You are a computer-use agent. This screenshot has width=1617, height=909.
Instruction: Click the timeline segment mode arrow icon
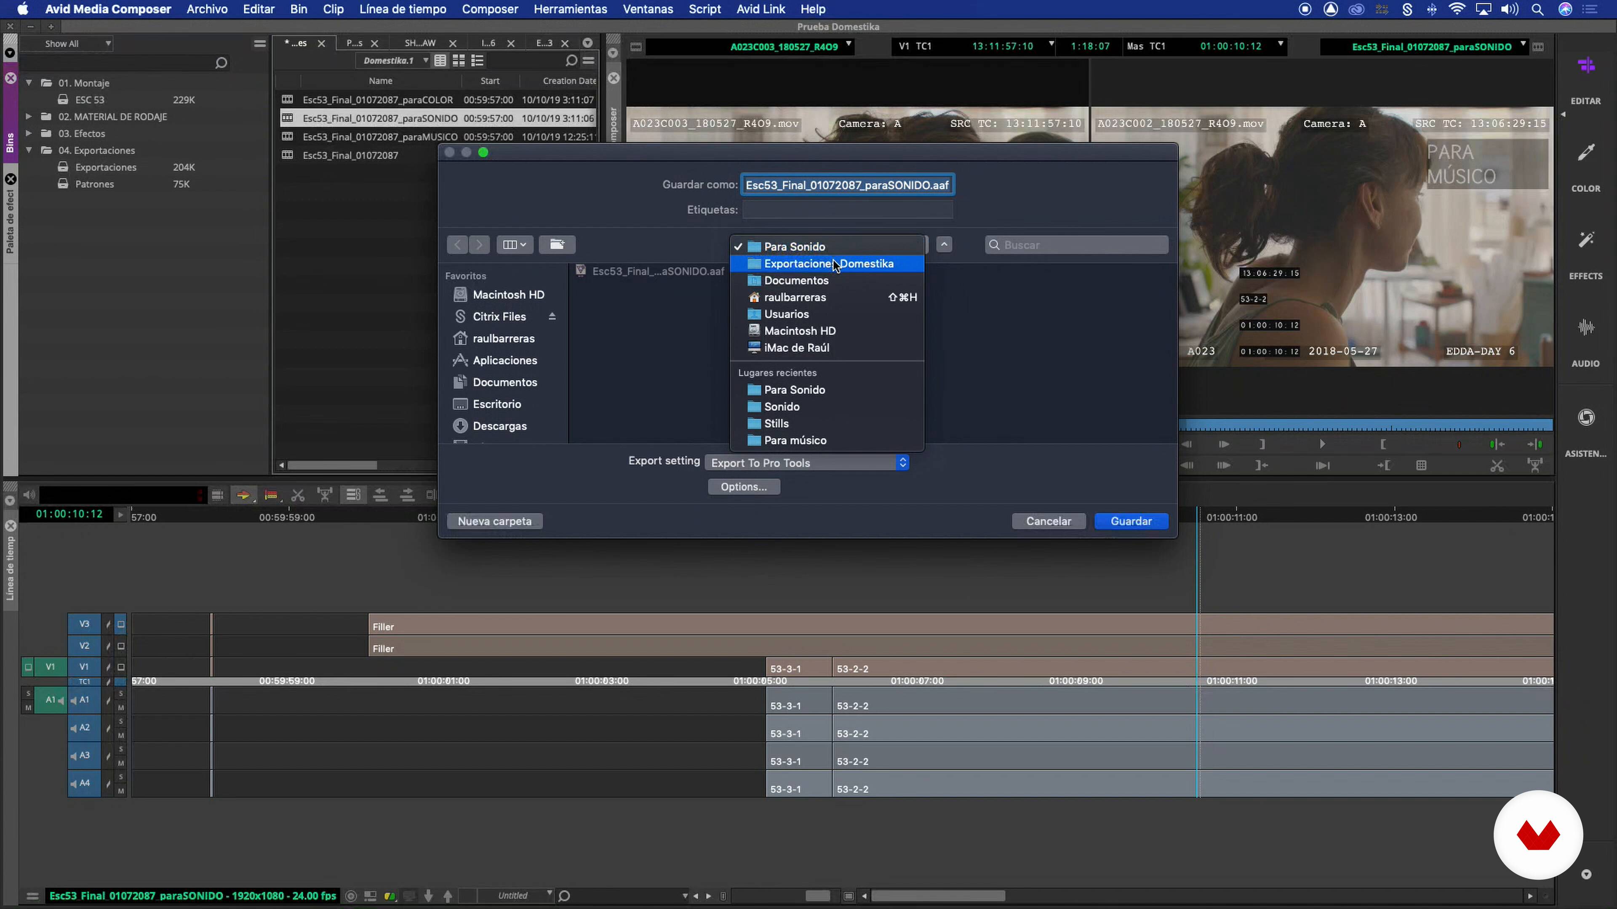click(243, 496)
